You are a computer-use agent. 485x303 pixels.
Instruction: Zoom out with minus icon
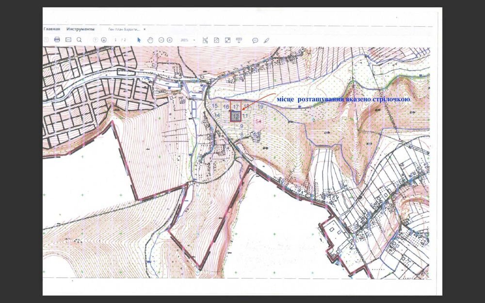click(x=161, y=40)
